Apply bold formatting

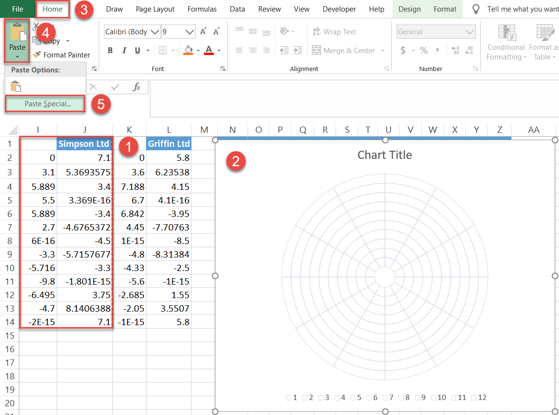click(110, 50)
